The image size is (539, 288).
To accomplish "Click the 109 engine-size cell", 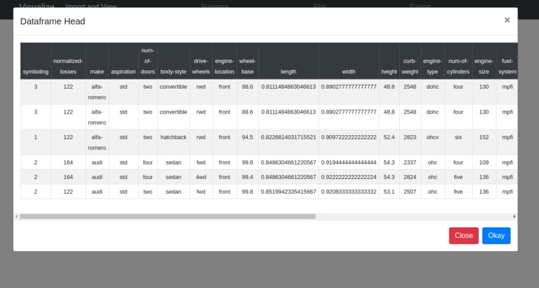I will pos(484,162).
